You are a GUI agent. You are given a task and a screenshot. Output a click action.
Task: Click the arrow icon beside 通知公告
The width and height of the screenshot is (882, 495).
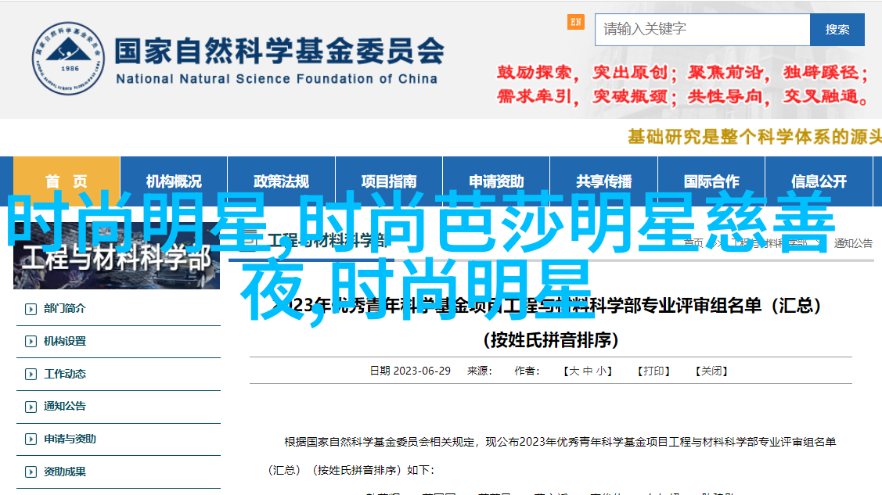tap(31, 407)
